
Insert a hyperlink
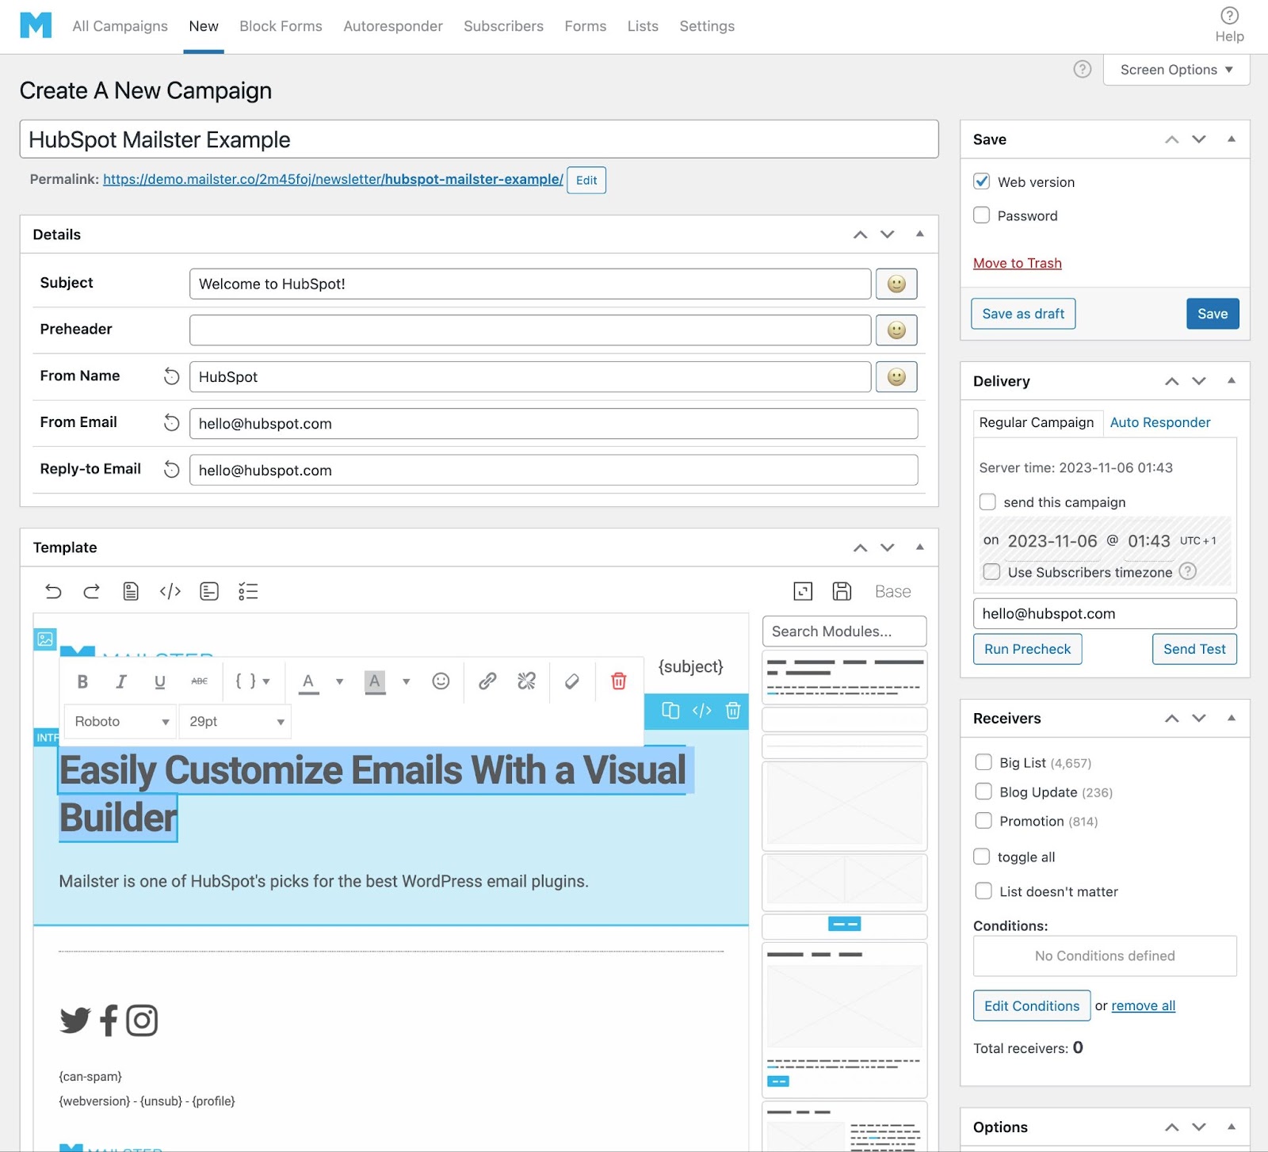[x=487, y=681]
